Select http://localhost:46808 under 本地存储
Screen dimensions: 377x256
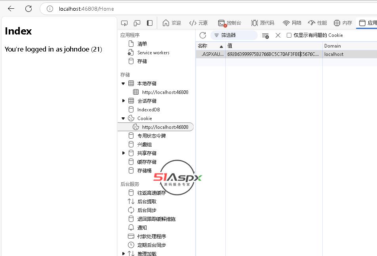click(x=165, y=92)
